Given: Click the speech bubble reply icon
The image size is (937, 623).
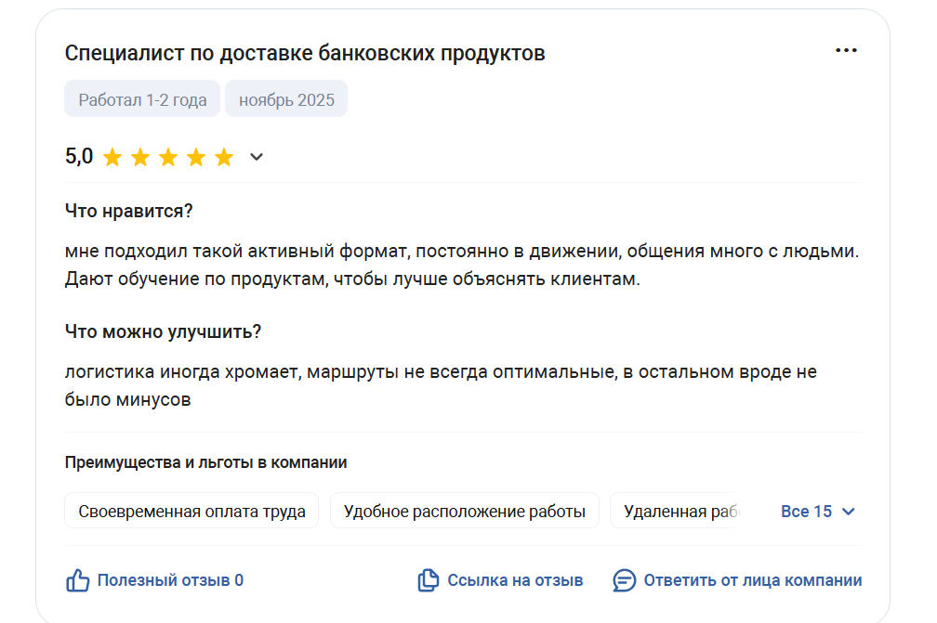Looking at the screenshot, I should click(625, 581).
